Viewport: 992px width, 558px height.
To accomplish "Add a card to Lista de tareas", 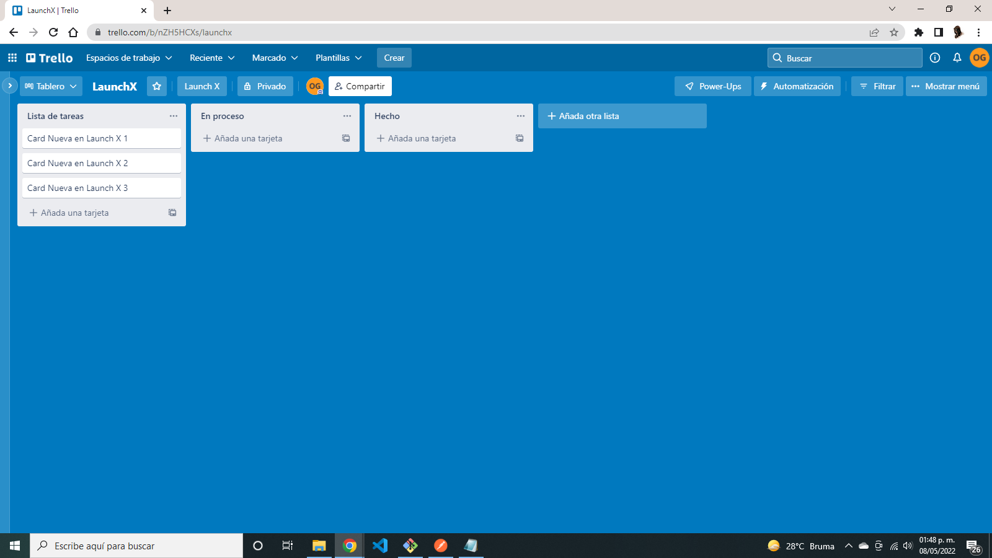I will click(92, 213).
